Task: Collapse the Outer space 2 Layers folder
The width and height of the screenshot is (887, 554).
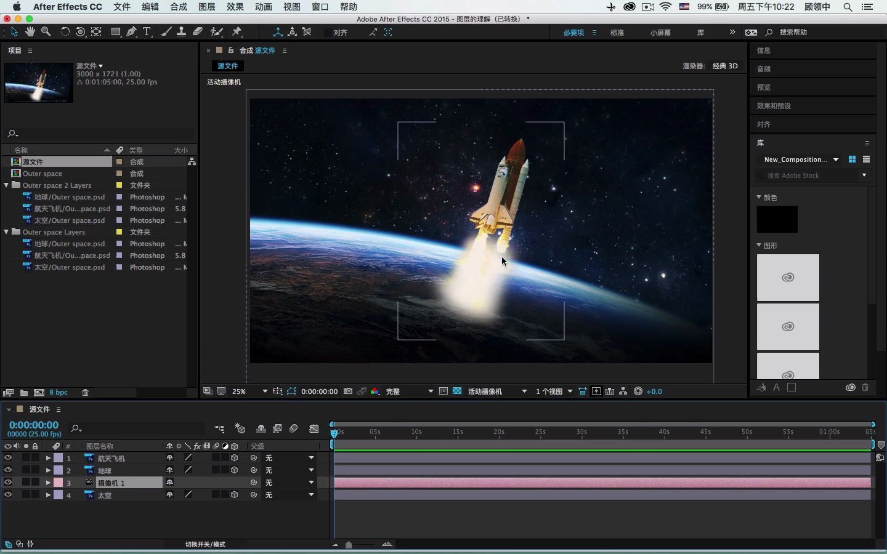Action: [7, 185]
